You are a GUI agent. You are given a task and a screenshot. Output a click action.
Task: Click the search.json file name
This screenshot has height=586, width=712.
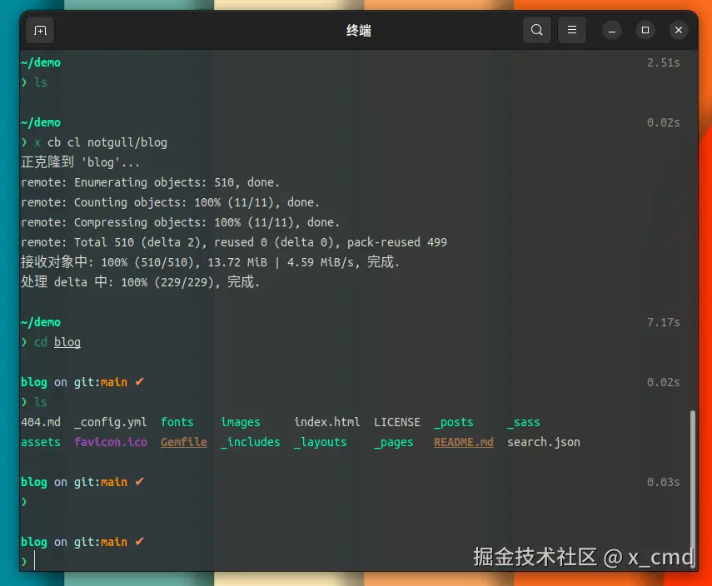click(x=544, y=442)
